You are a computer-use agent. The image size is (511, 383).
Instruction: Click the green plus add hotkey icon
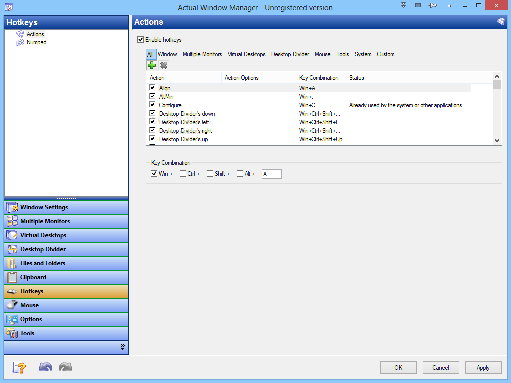(x=152, y=65)
